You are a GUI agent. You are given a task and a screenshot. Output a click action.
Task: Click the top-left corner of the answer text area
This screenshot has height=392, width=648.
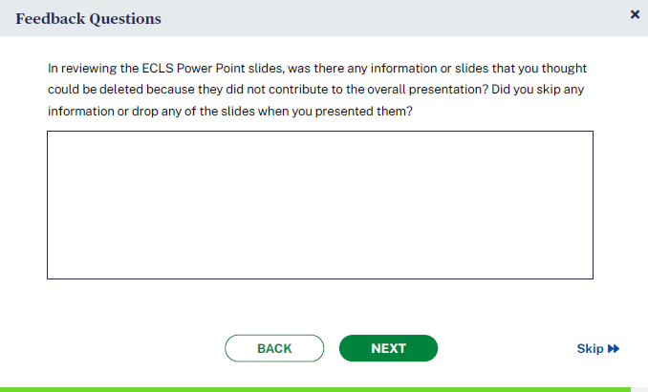click(52, 135)
